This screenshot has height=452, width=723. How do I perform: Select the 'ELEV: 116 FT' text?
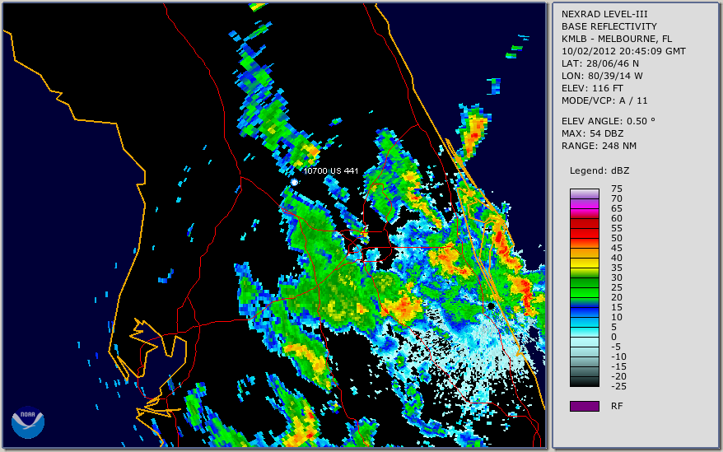coord(592,88)
